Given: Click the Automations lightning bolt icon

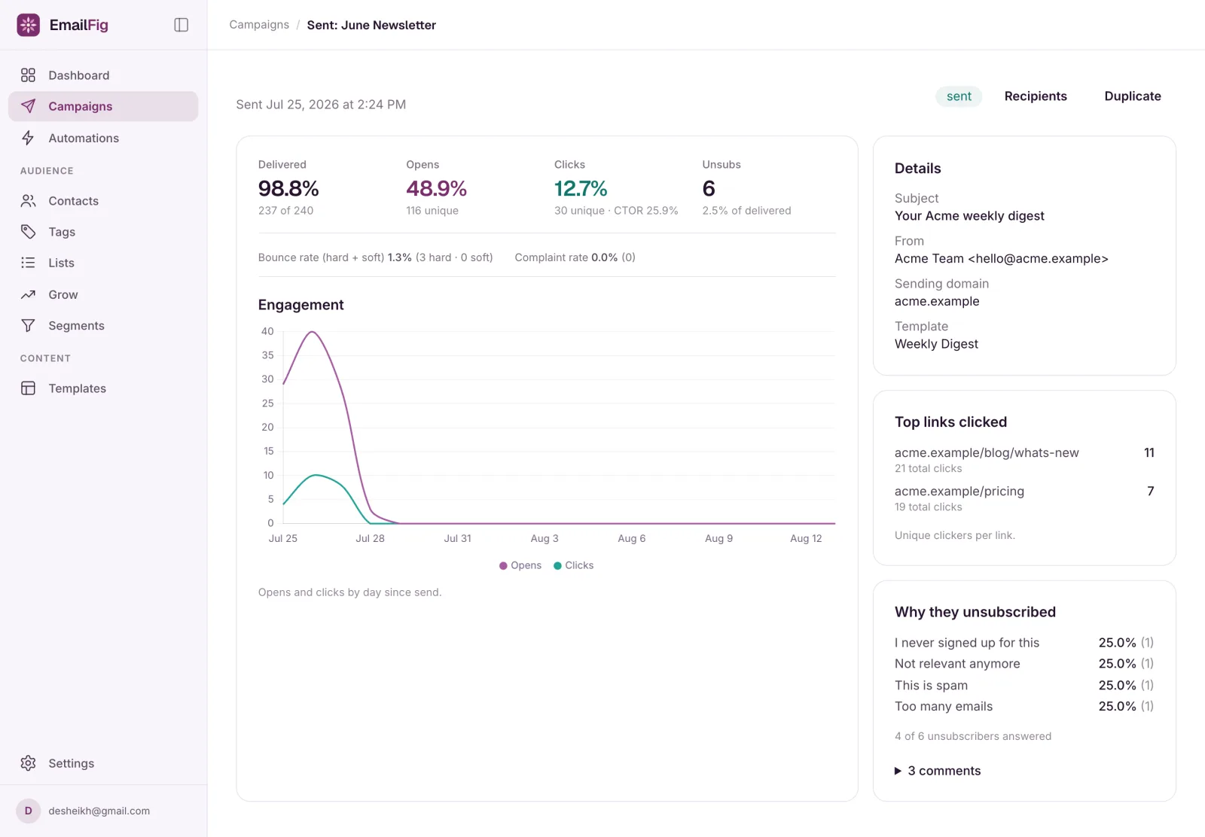Looking at the screenshot, I should (29, 138).
